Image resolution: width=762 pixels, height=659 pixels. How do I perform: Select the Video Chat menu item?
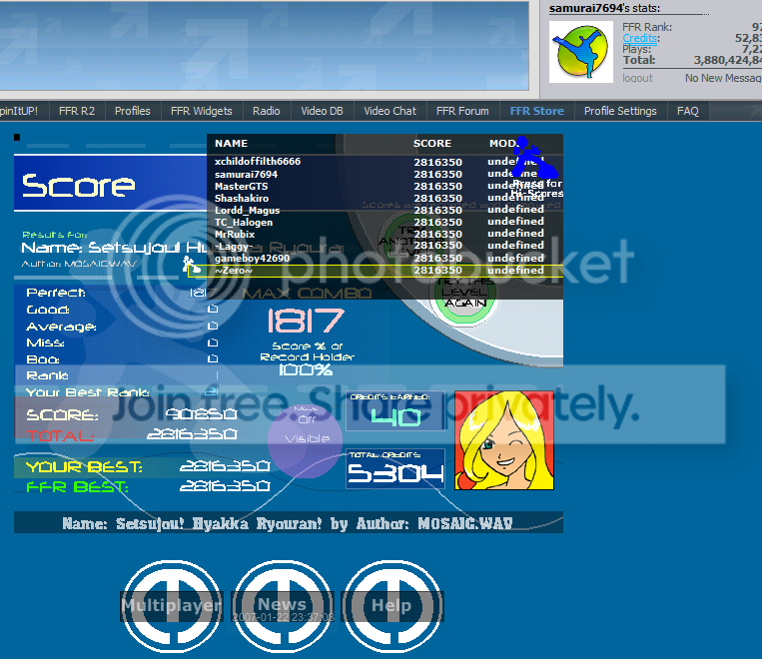pos(389,111)
